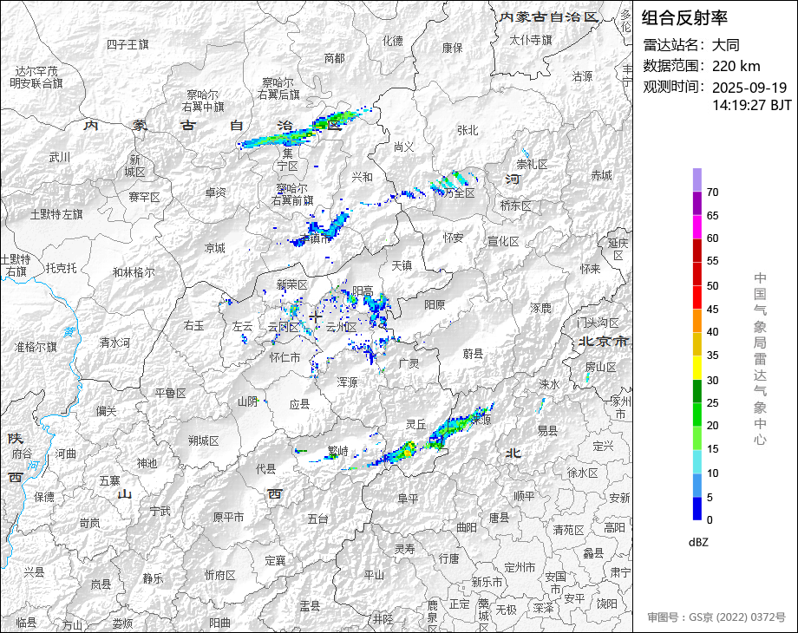The height and width of the screenshot is (633, 798).
Task: Select the data range value 220 km
Action: [736, 66]
